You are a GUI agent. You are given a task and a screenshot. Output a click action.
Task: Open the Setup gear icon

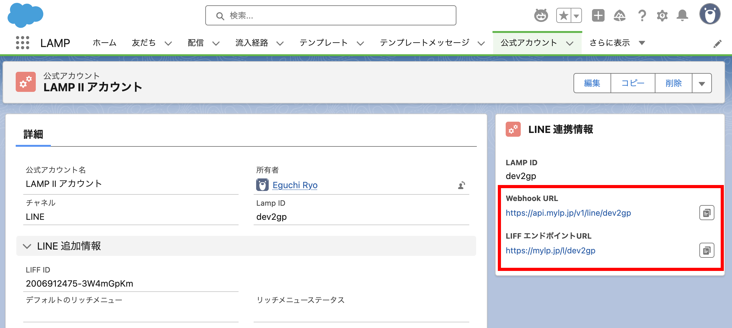pyautogui.click(x=662, y=15)
